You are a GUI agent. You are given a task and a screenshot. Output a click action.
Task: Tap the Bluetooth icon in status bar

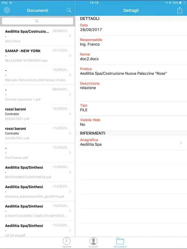pos(170,3)
